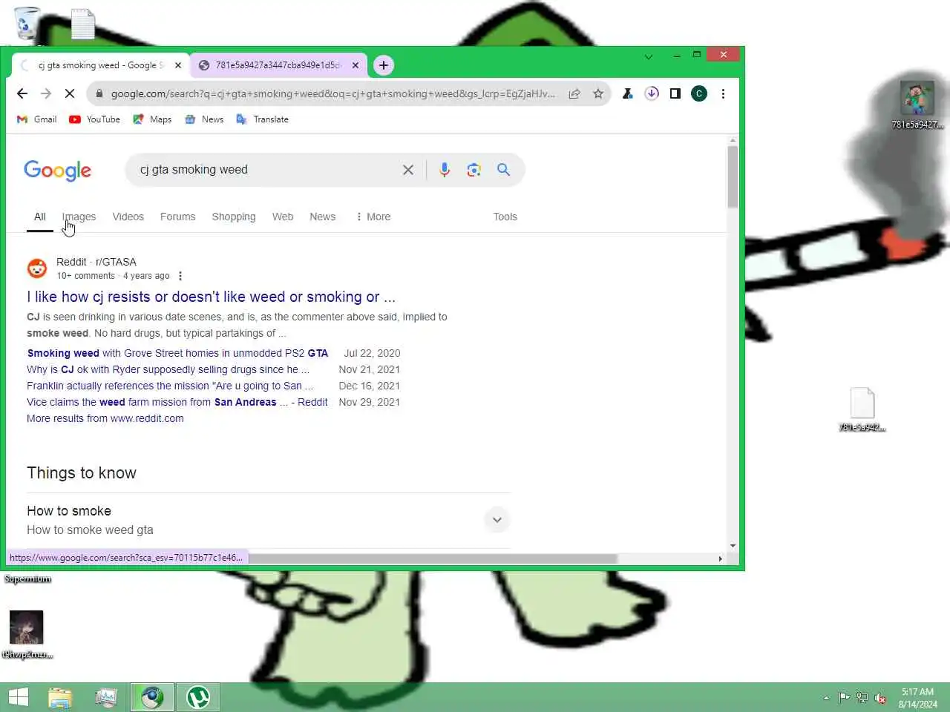Select the All results tab
The height and width of the screenshot is (712, 950).
tap(40, 217)
